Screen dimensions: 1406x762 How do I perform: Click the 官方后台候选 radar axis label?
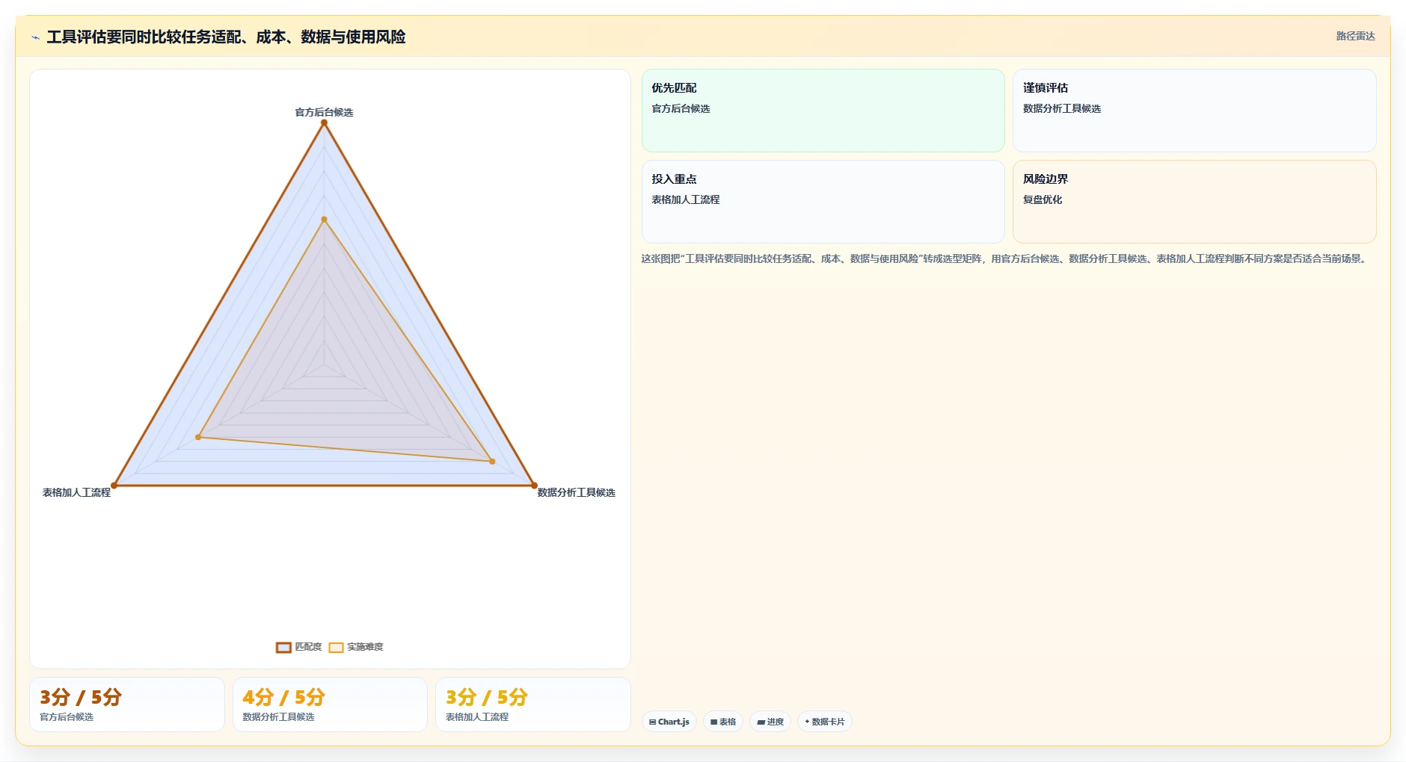click(x=324, y=112)
